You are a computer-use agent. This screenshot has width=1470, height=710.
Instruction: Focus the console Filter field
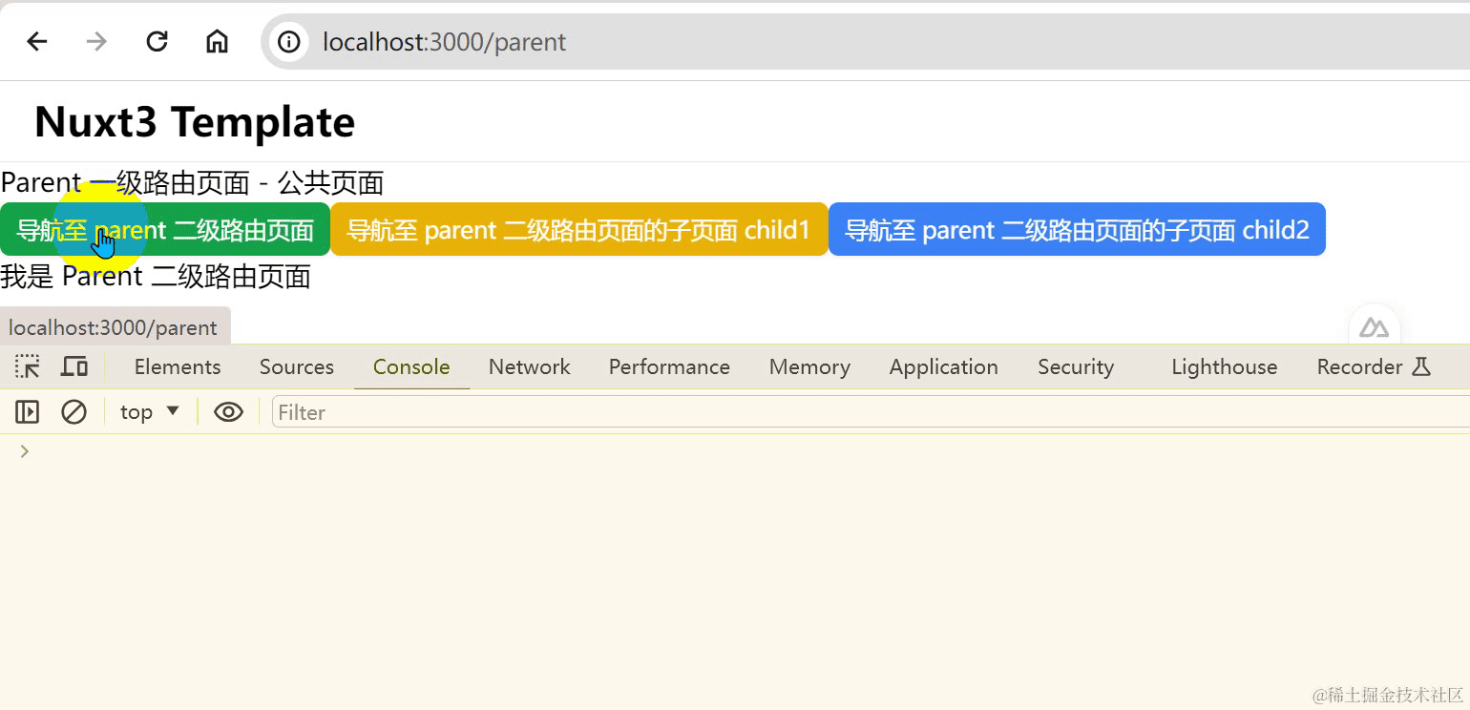point(871,412)
